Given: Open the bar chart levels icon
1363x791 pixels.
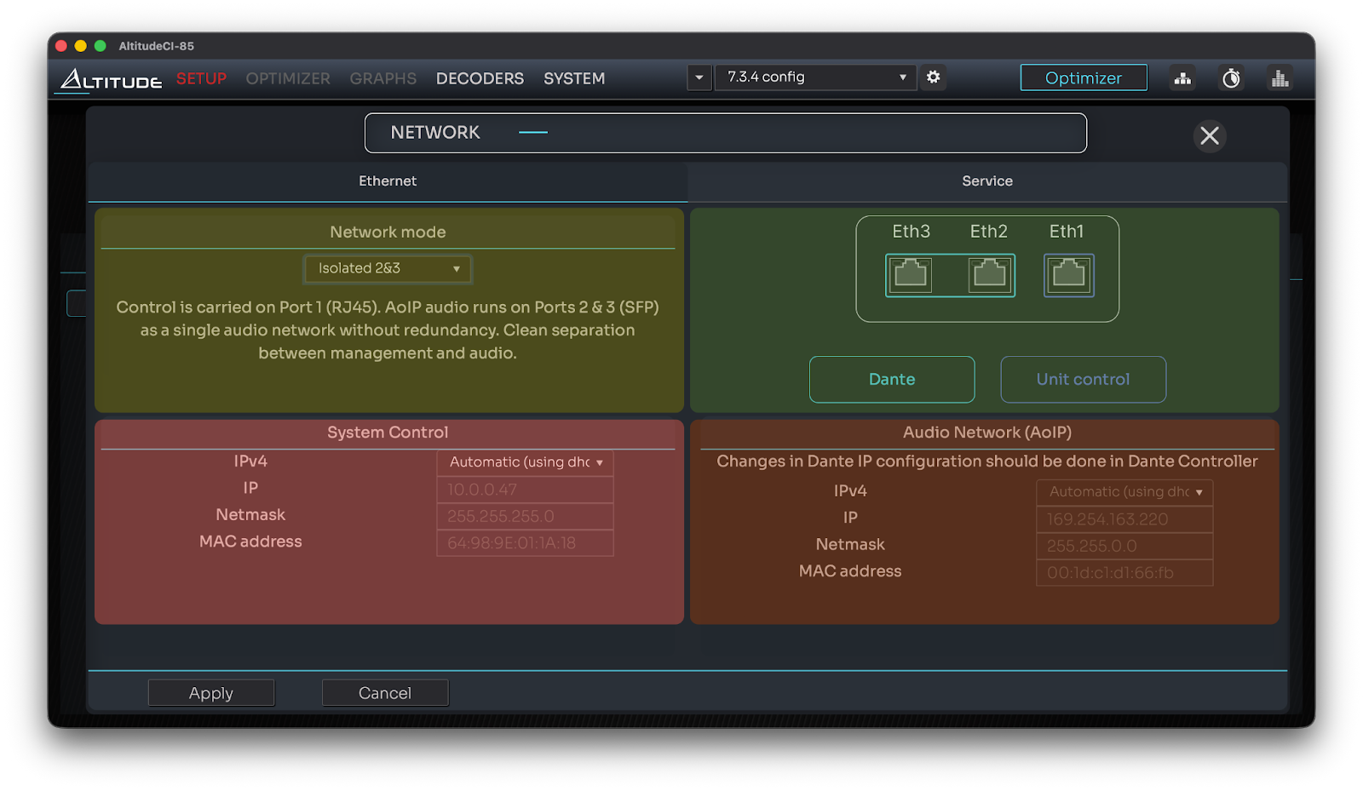Looking at the screenshot, I should 1280,78.
